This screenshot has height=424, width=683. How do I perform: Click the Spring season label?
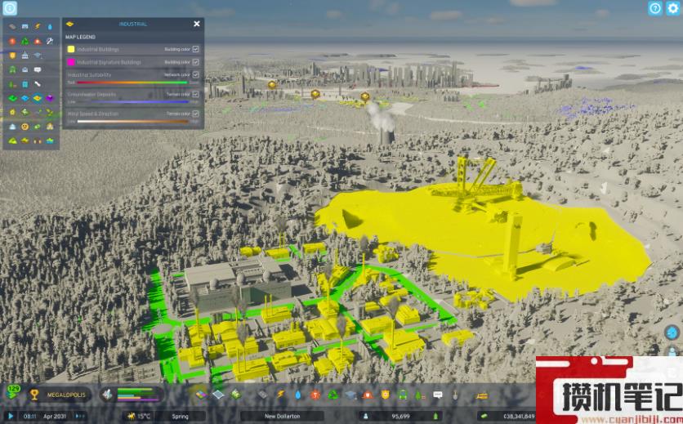[180, 416]
